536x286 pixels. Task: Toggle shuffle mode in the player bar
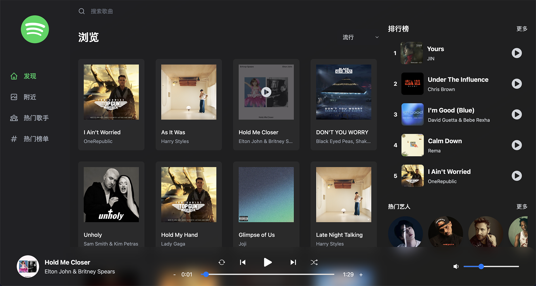(314, 262)
